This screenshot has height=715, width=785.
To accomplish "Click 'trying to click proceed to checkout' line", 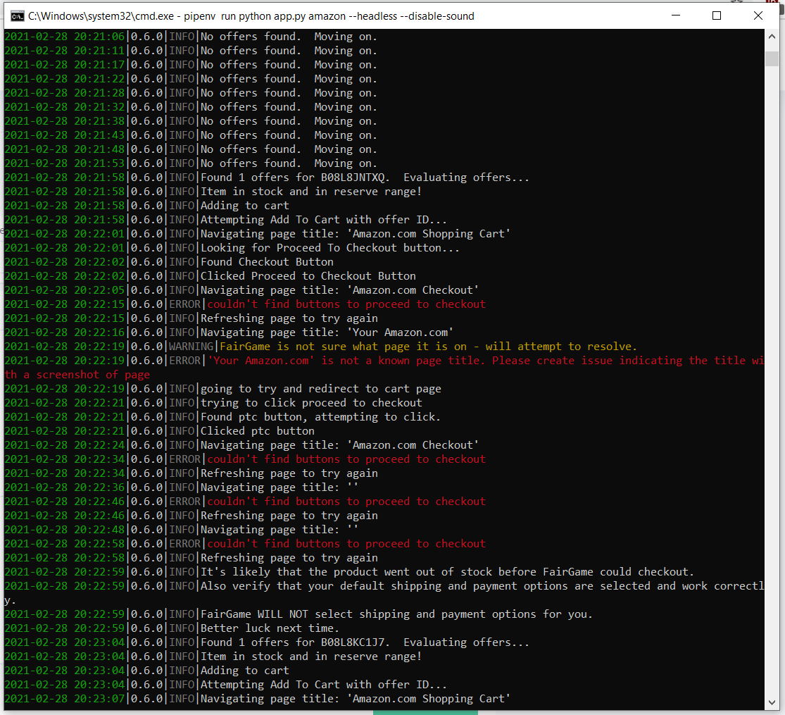I will coord(213,402).
